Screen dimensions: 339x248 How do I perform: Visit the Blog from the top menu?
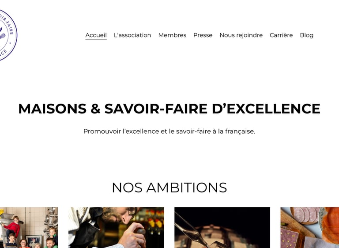click(307, 35)
